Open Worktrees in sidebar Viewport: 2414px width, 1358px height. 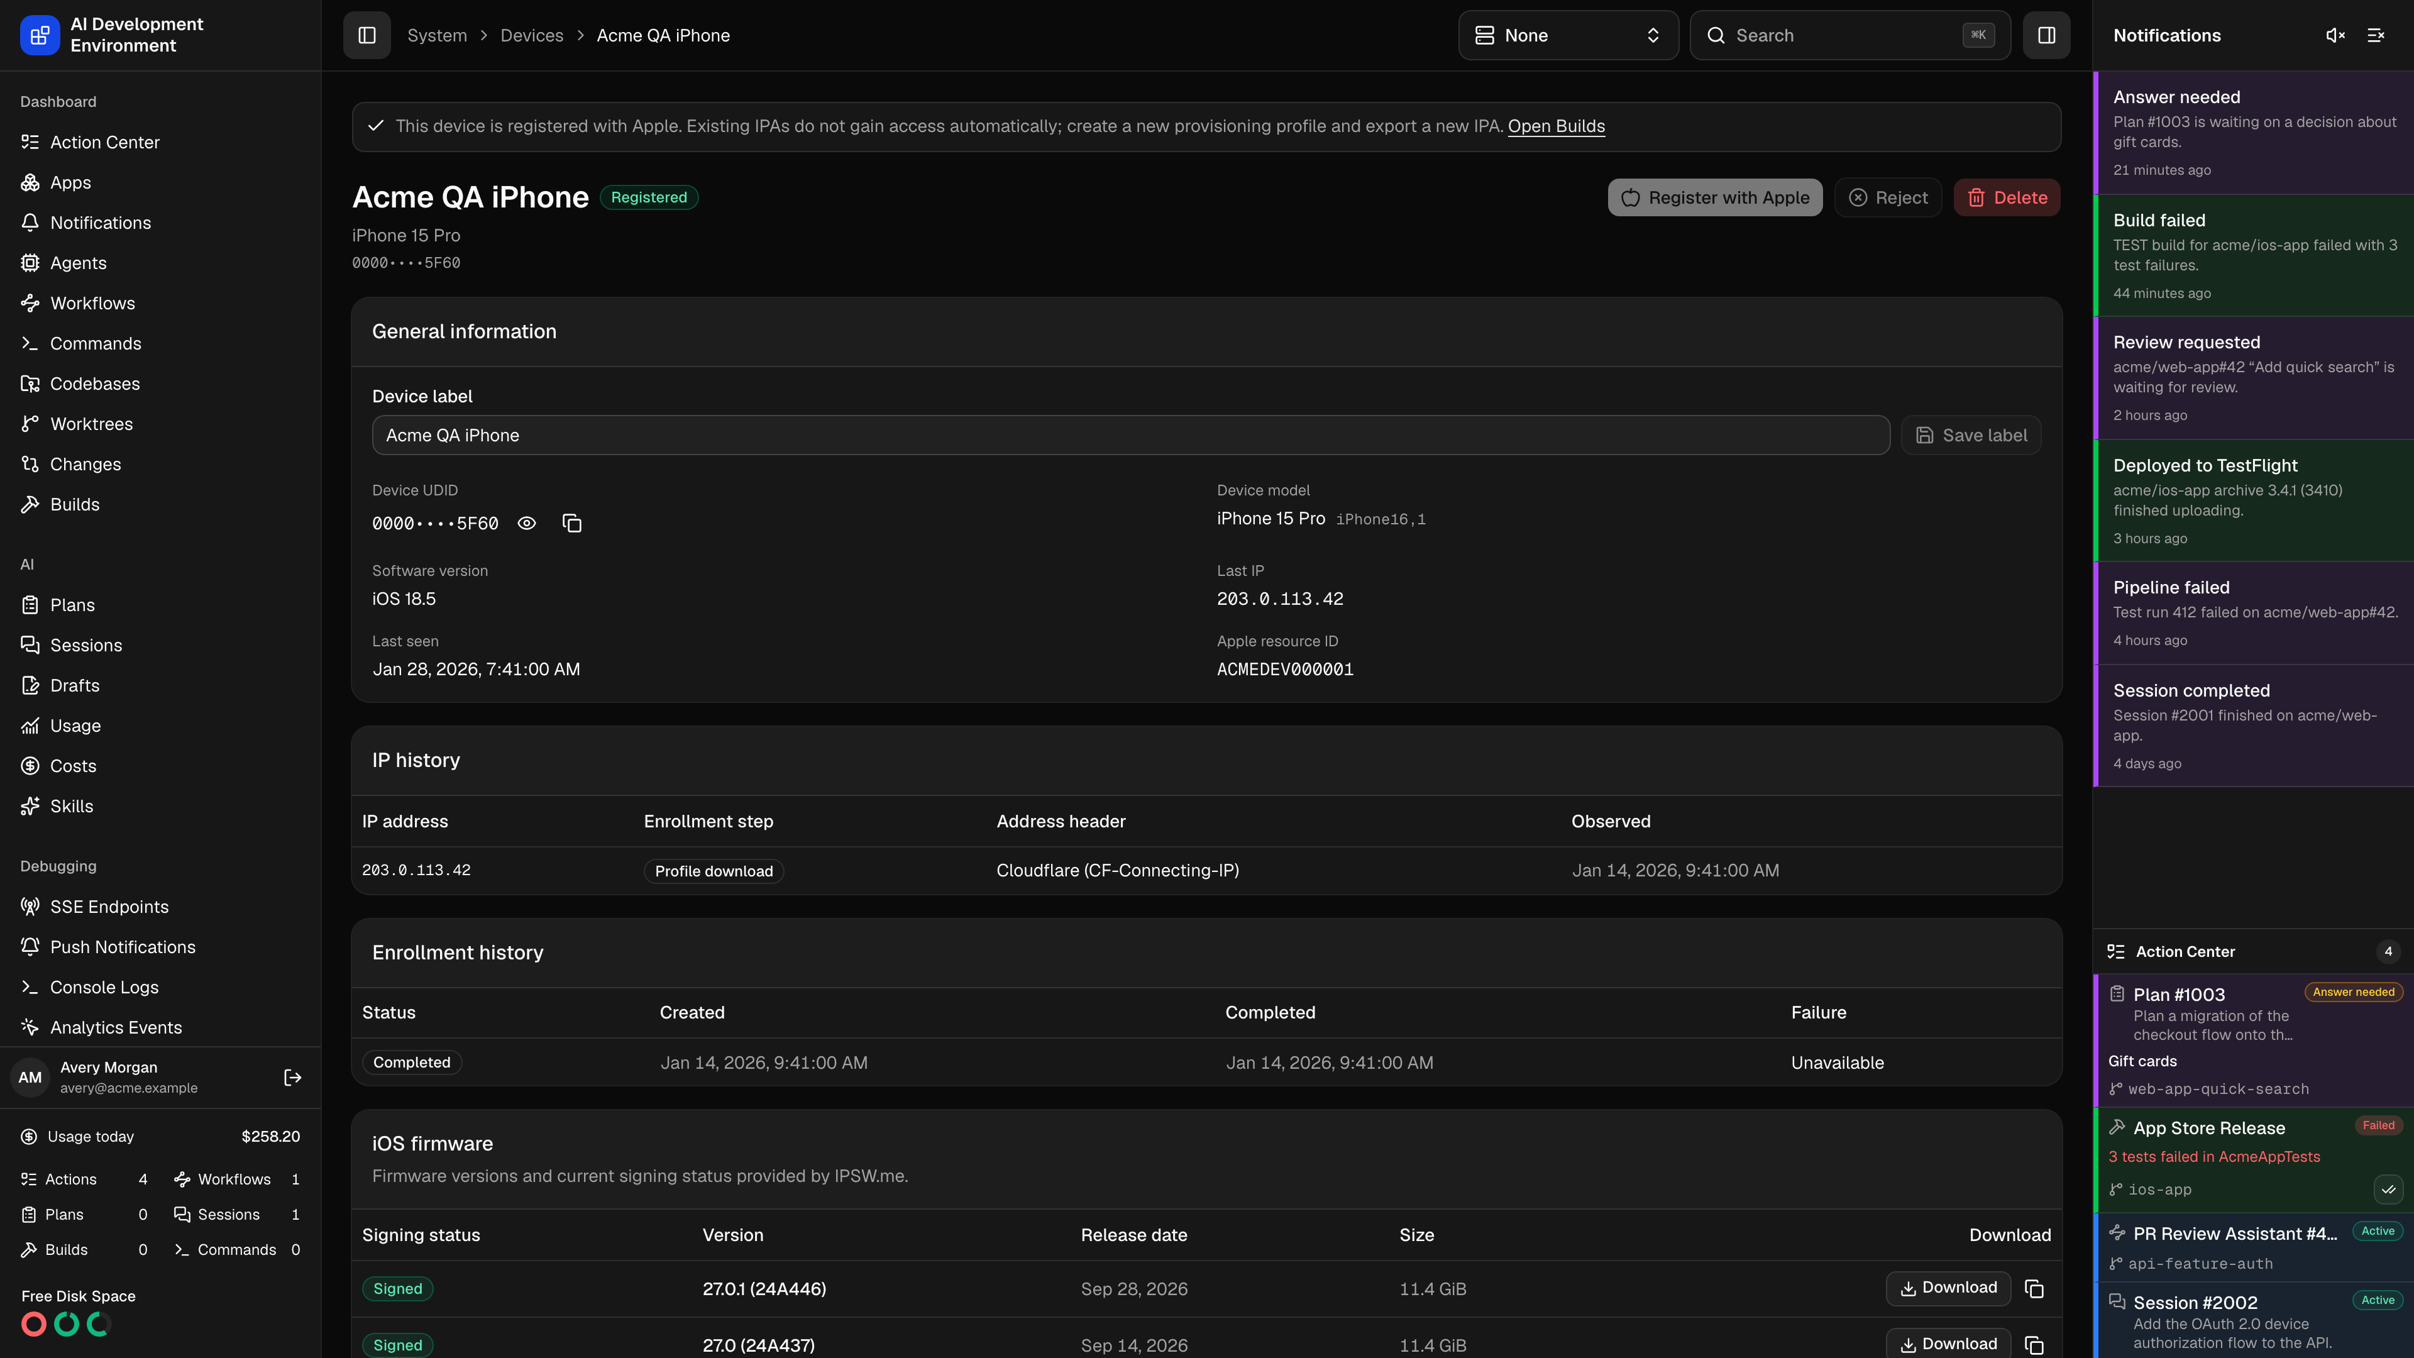click(160, 424)
